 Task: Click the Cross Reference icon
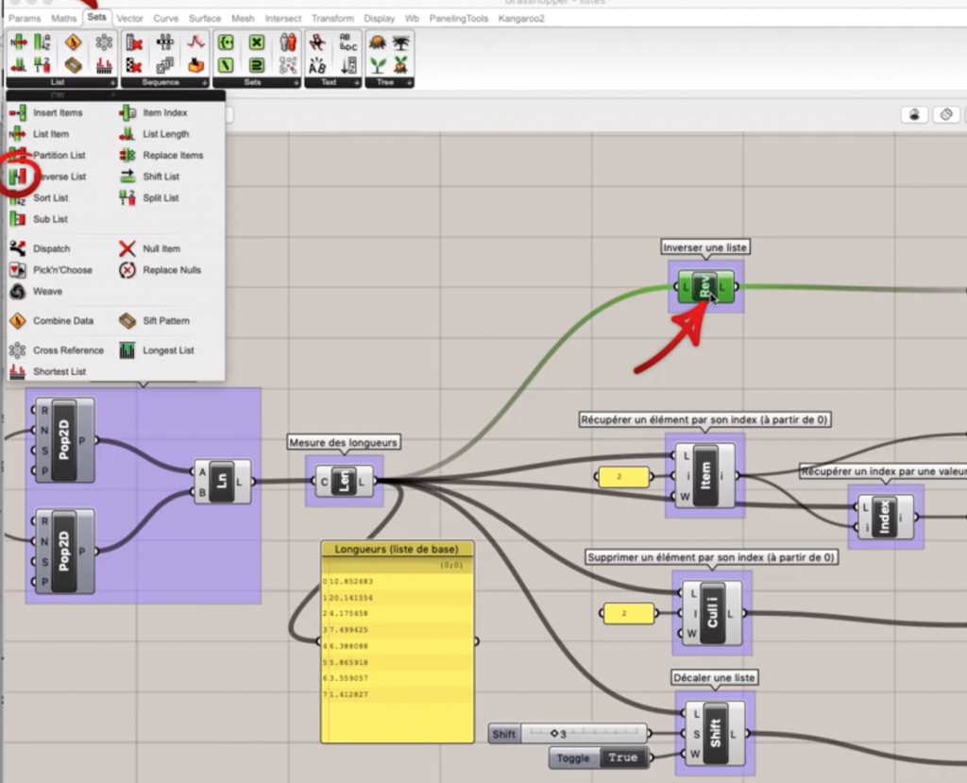tap(17, 350)
